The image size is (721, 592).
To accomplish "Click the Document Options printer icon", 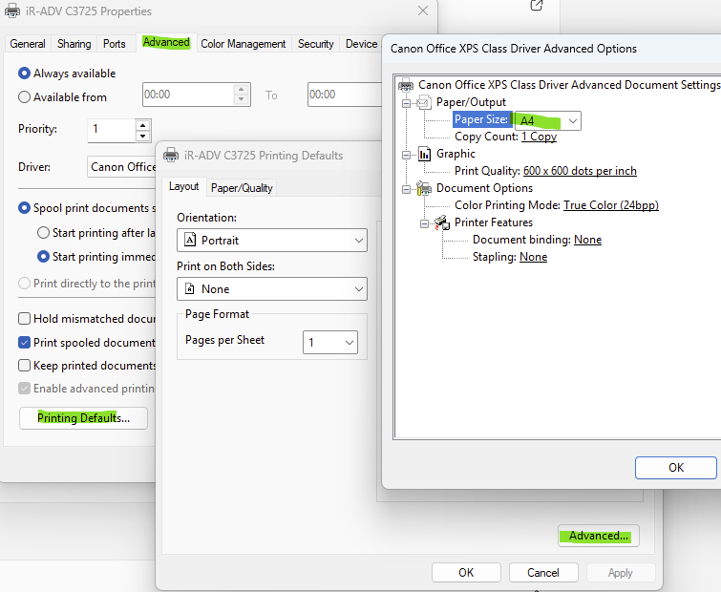I will pyautogui.click(x=423, y=188).
